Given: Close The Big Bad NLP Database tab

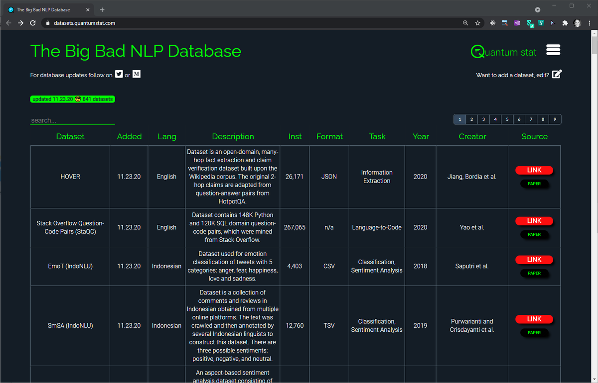Looking at the screenshot, I should click(x=88, y=9).
